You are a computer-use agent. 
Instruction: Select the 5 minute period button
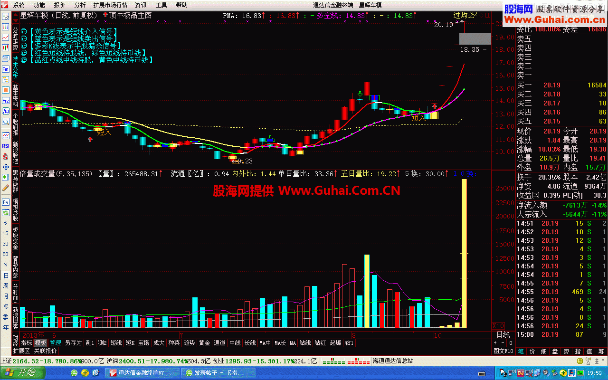(6, 222)
